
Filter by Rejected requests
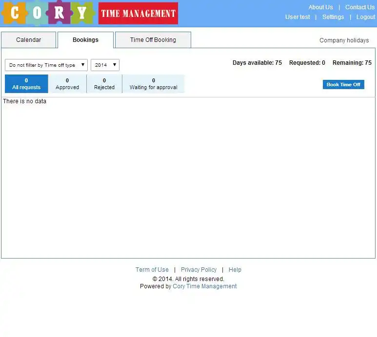[104, 84]
